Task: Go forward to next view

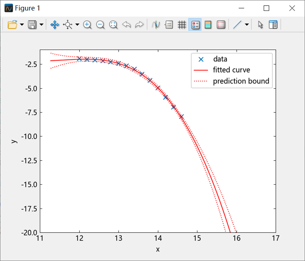Action: click(x=139, y=25)
